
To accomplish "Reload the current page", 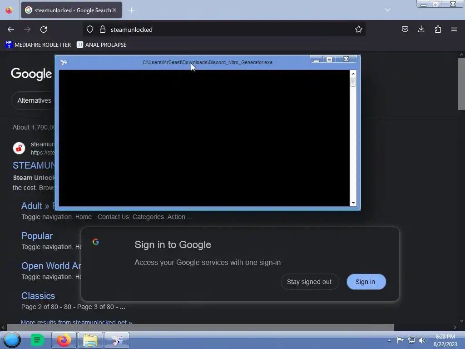I will point(44,30).
